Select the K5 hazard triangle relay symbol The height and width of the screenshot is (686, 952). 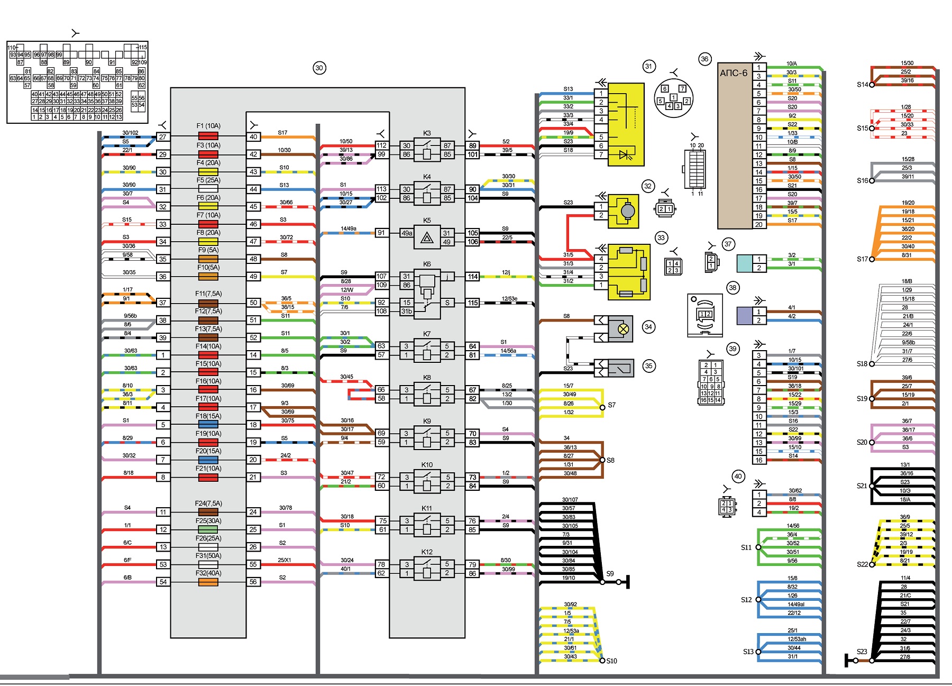(427, 237)
